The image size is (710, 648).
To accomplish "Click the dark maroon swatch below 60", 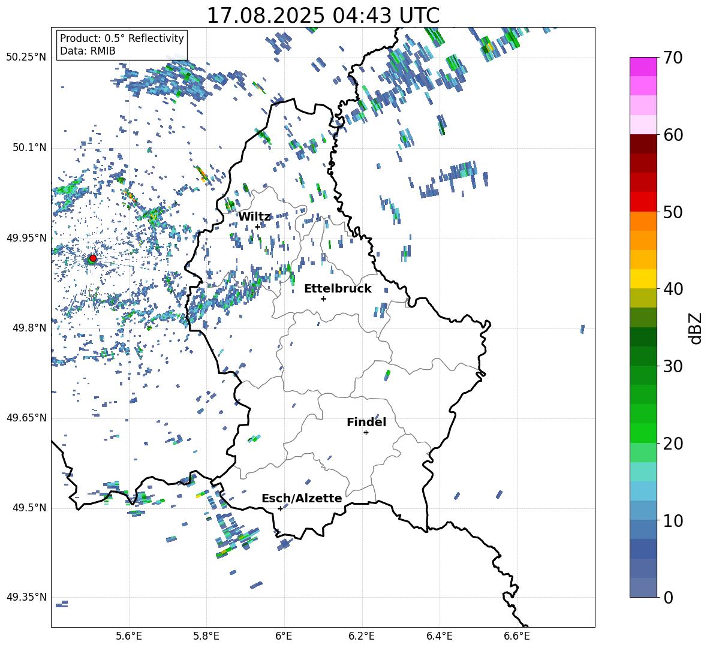I will pyautogui.click(x=643, y=144).
